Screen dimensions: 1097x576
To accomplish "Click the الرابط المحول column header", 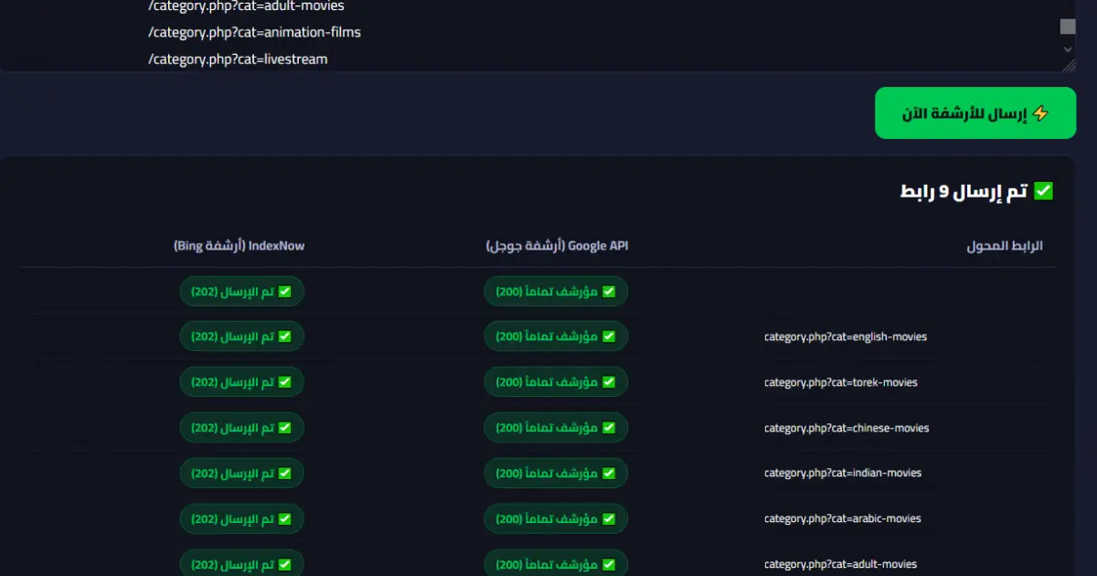I will pyautogui.click(x=1005, y=246).
